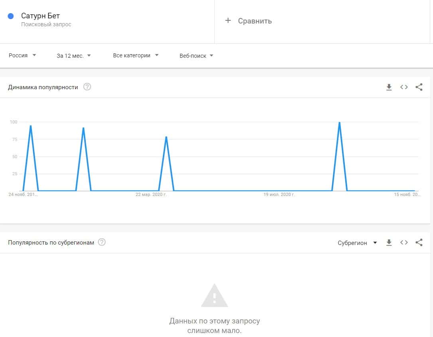Open the За 12 мес. period dropdown

74,56
